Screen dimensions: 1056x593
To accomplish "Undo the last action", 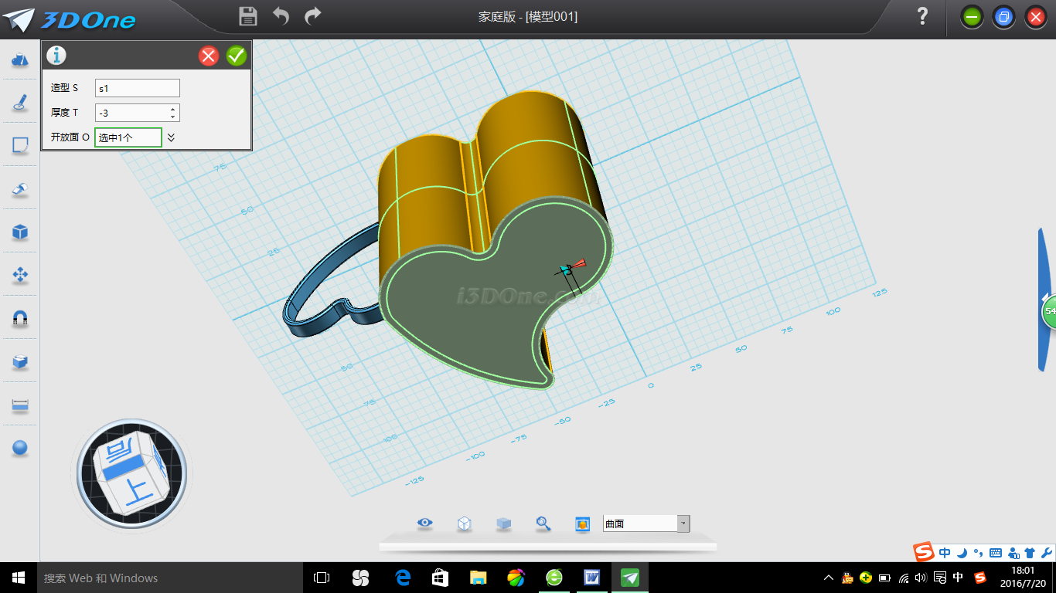I will (x=281, y=16).
